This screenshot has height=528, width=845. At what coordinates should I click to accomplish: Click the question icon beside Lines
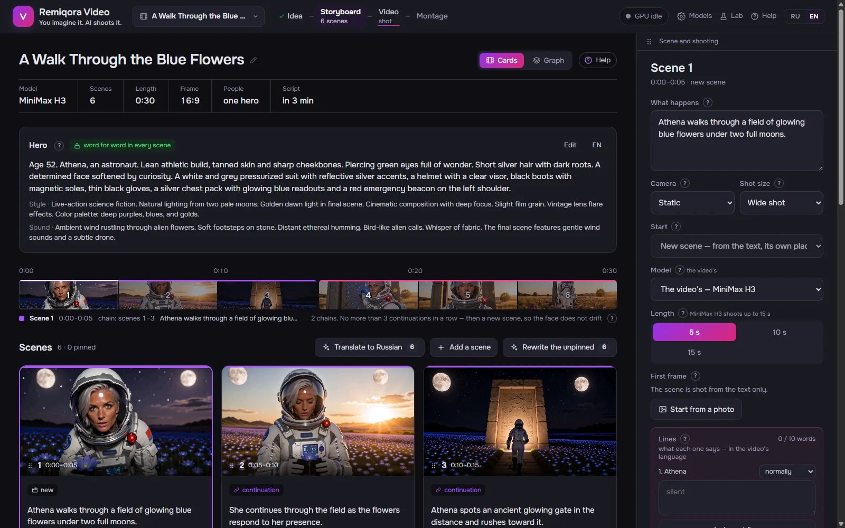click(x=685, y=439)
